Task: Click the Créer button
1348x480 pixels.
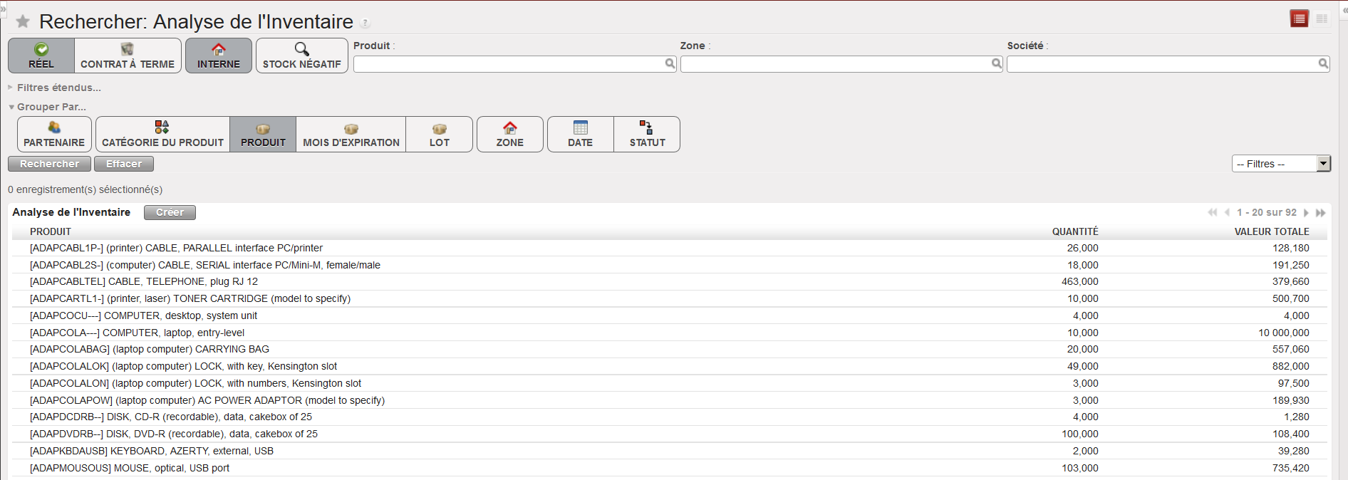Action: point(170,212)
